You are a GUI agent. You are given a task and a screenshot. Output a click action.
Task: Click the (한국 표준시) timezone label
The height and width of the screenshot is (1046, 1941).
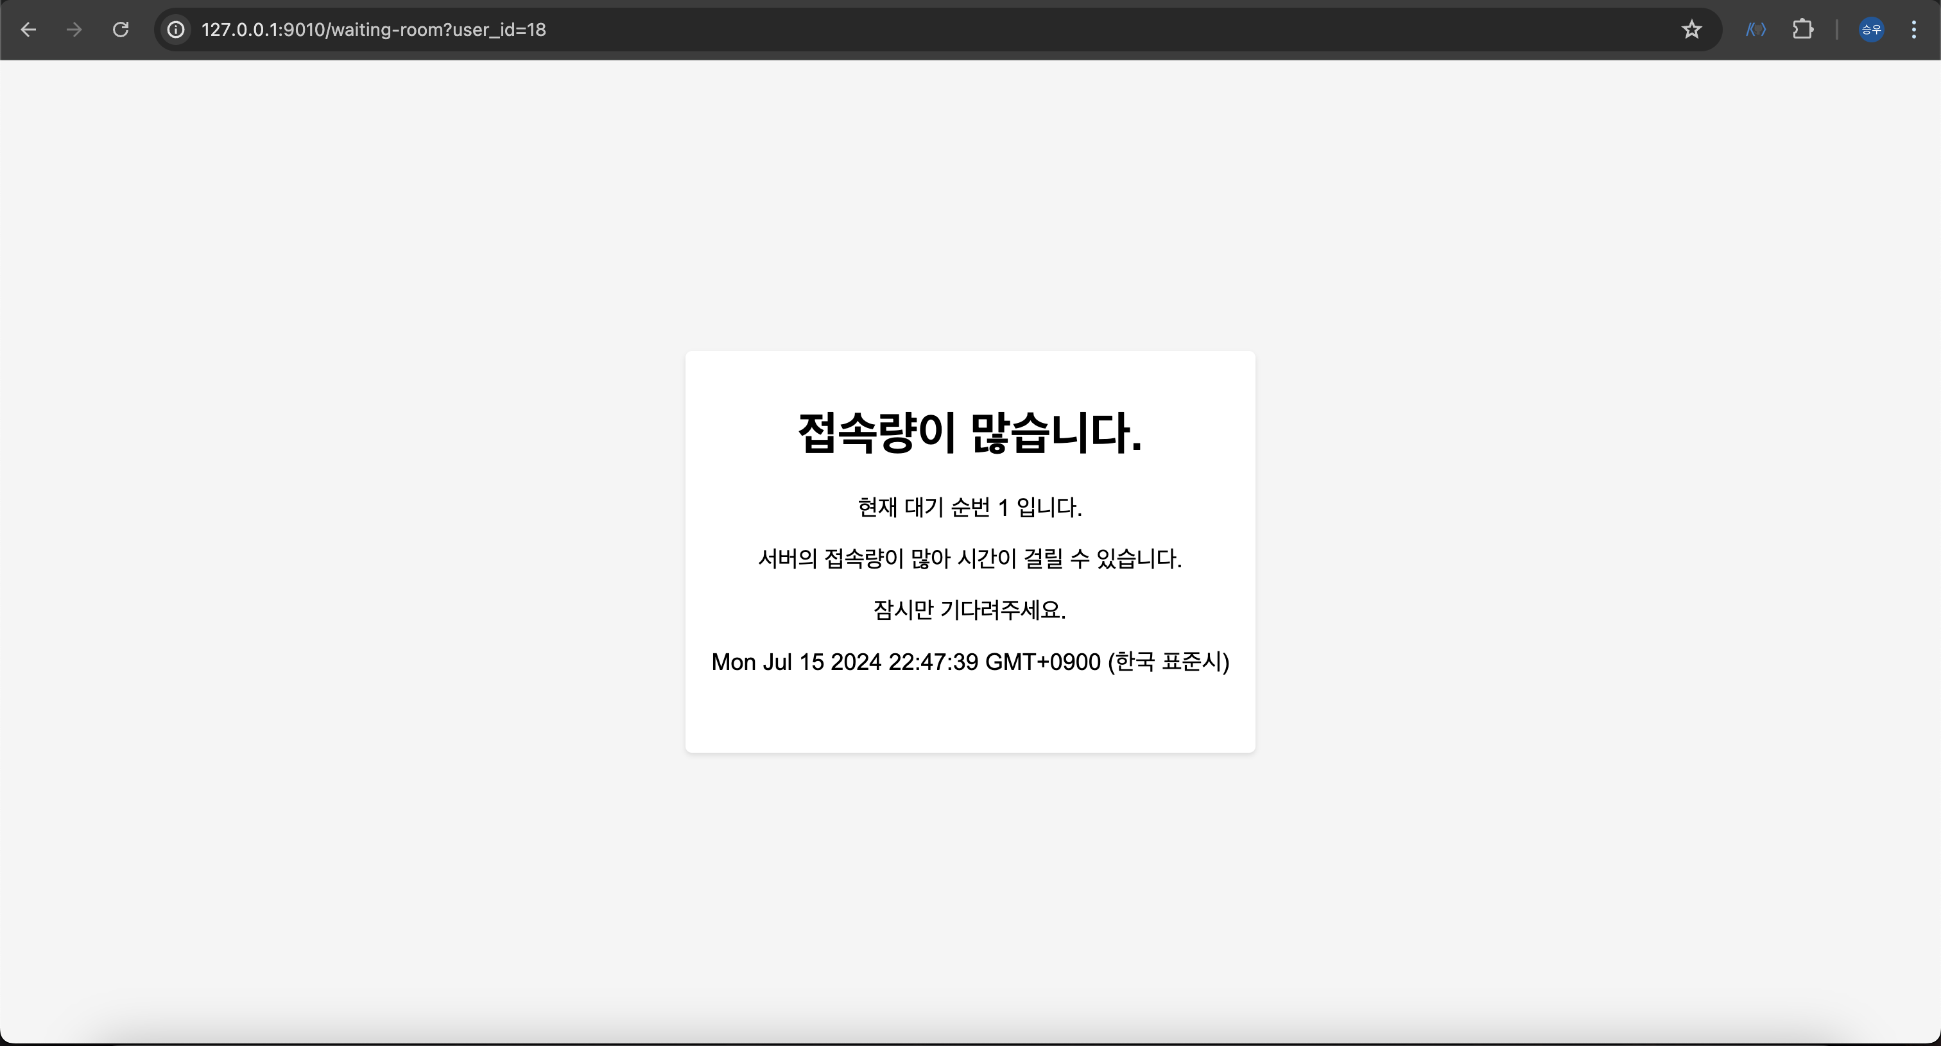point(1168,661)
